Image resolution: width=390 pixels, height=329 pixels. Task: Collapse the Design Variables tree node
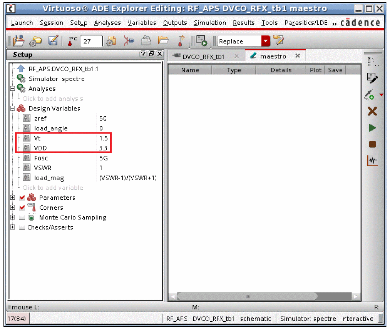[x=12, y=108]
